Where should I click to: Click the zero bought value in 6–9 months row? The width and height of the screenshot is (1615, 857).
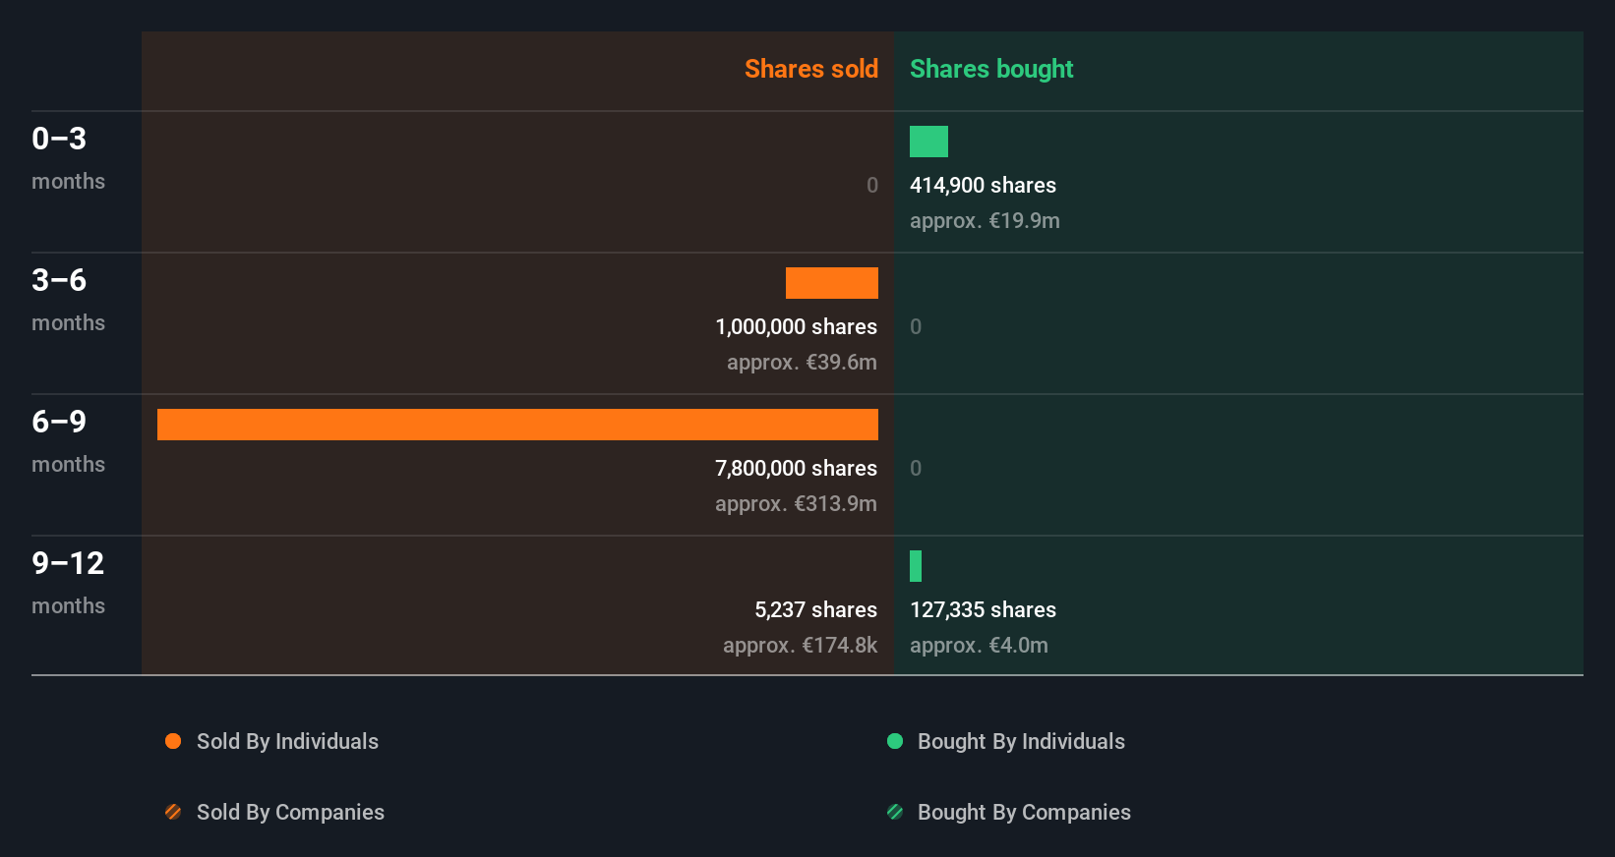[916, 469]
